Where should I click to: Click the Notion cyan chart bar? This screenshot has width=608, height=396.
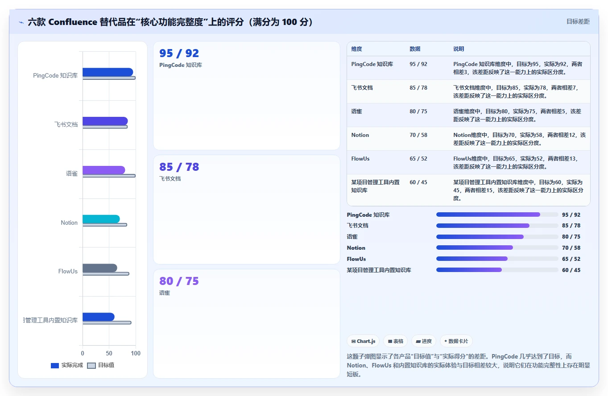pyautogui.click(x=101, y=219)
